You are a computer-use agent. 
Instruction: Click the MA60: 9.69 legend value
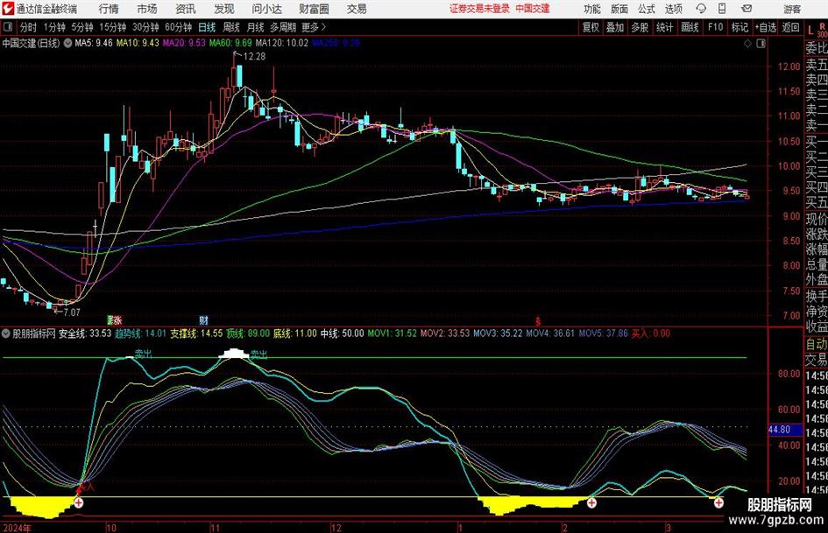230,43
